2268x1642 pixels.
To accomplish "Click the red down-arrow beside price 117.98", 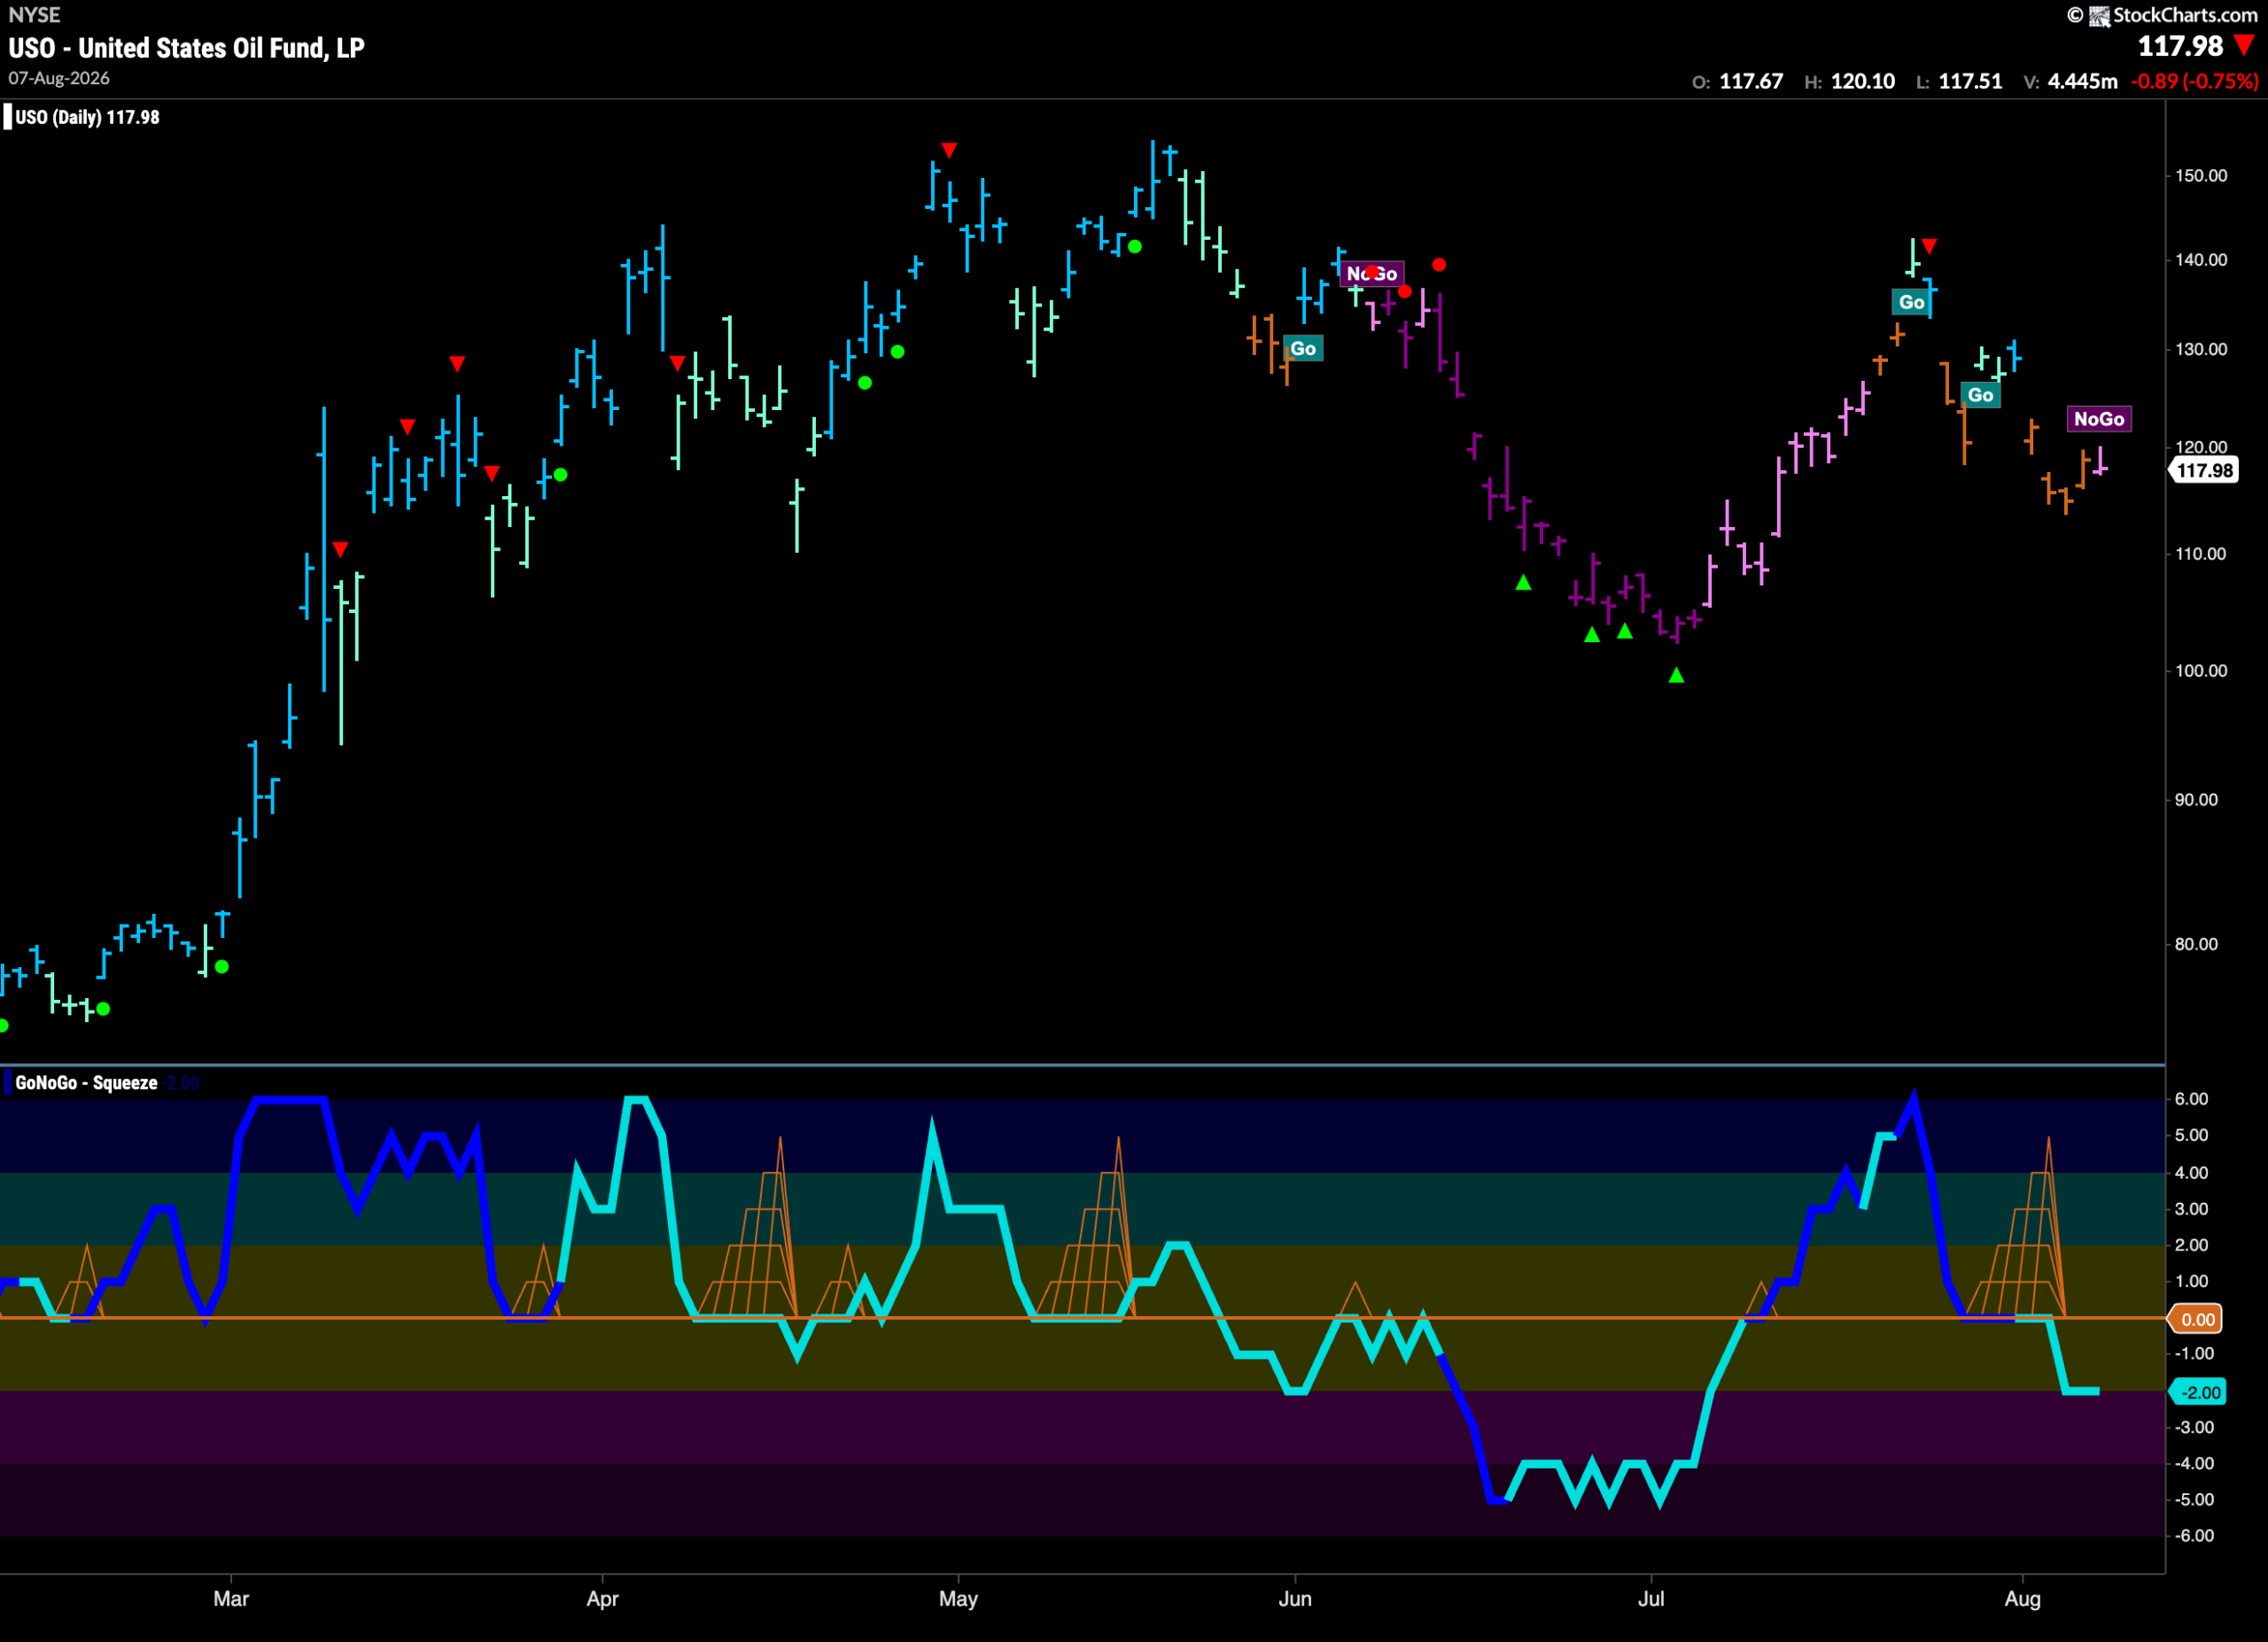I will point(2244,45).
